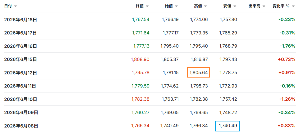Select the 2026年6月18日 row date
300x133 pixels.
pos(20,19)
